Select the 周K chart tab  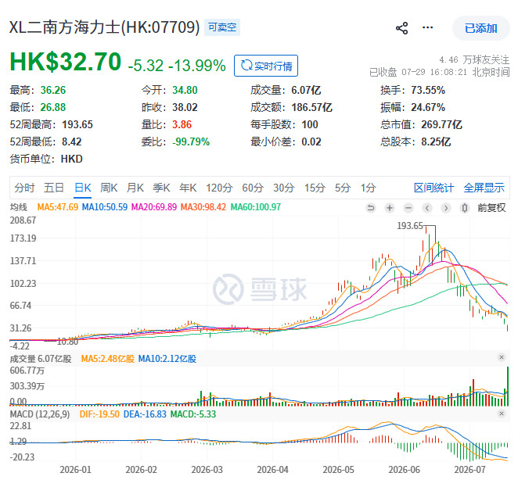pyautogui.click(x=109, y=188)
